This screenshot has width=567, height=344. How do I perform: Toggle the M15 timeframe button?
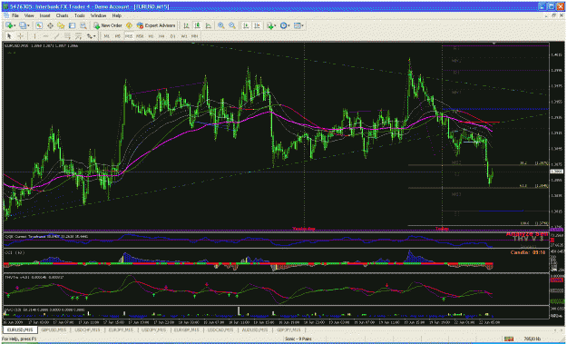(x=129, y=36)
